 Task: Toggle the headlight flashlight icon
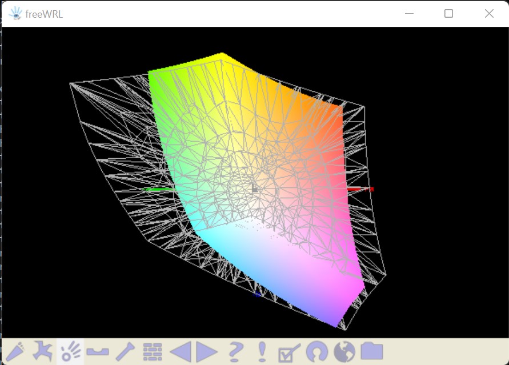(x=125, y=352)
